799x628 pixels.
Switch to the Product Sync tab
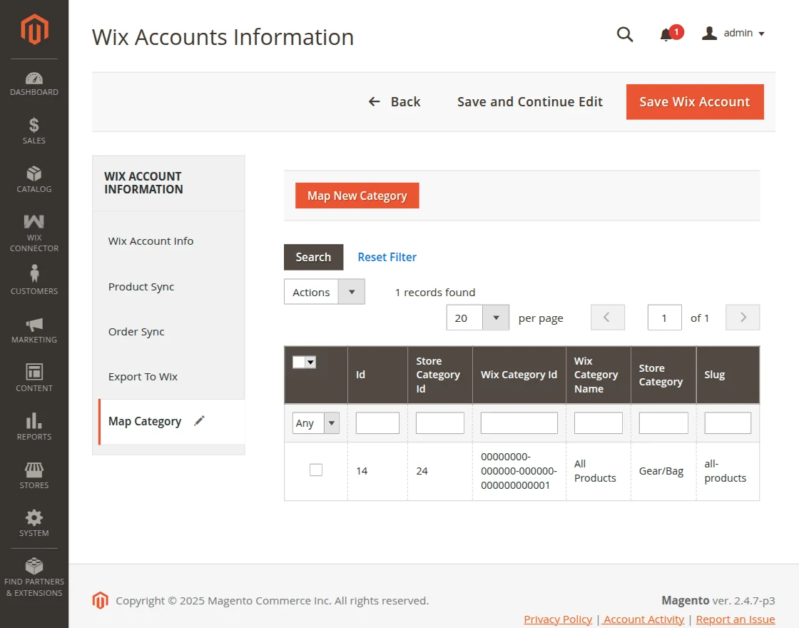point(141,287)
